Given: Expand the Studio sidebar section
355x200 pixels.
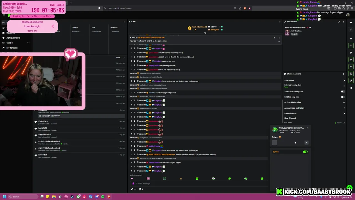Looking at the screenshot, I should coord(28,43).
